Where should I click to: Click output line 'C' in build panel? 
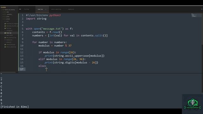coord(1,86)
